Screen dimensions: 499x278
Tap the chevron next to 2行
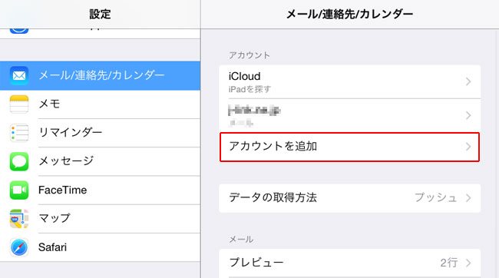[468, 263]
